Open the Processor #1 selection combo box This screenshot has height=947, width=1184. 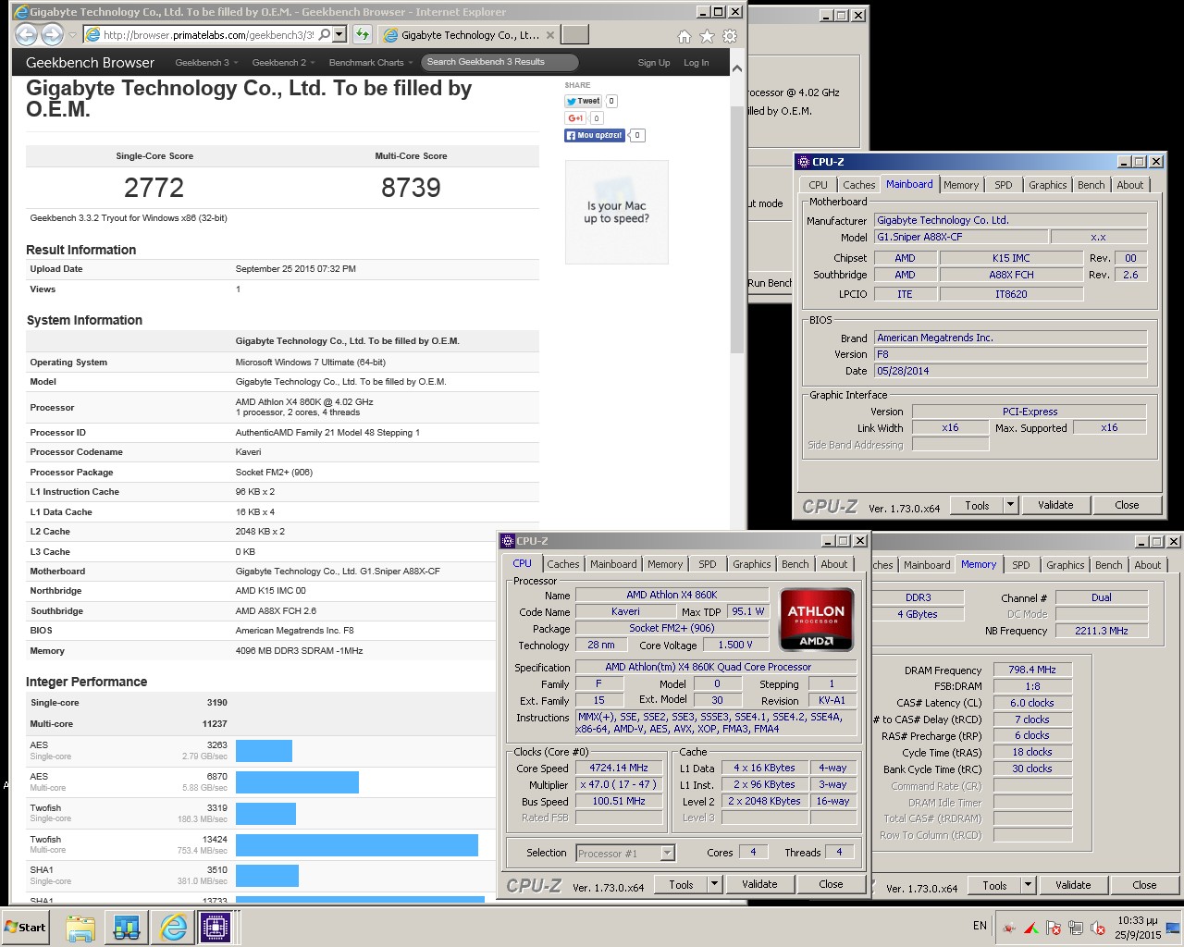coord(625,854)
